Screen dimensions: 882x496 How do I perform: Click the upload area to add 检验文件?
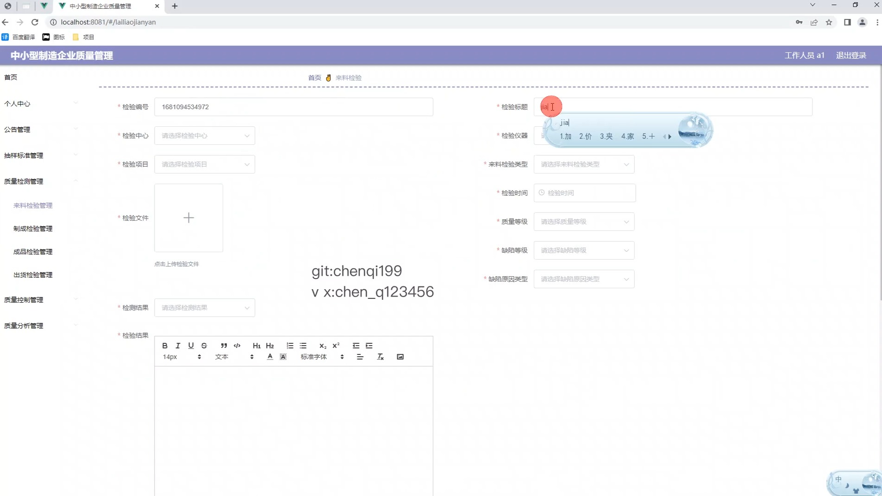click(188, 218)
